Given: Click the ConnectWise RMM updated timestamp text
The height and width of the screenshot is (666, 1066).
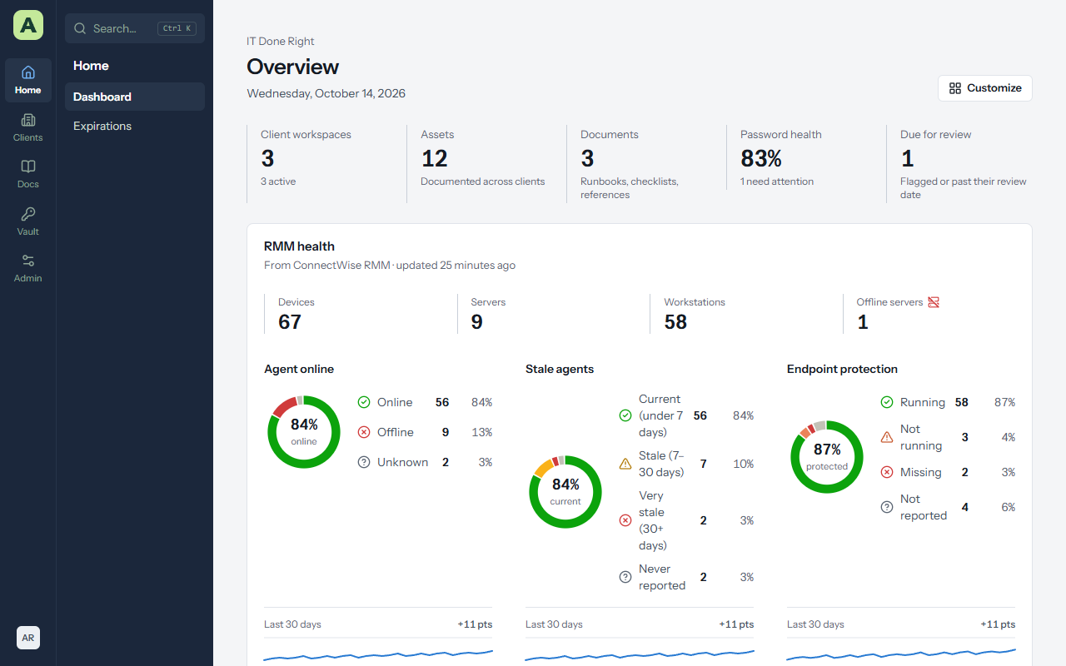Looking at the screenshot, I should (390, 266).
